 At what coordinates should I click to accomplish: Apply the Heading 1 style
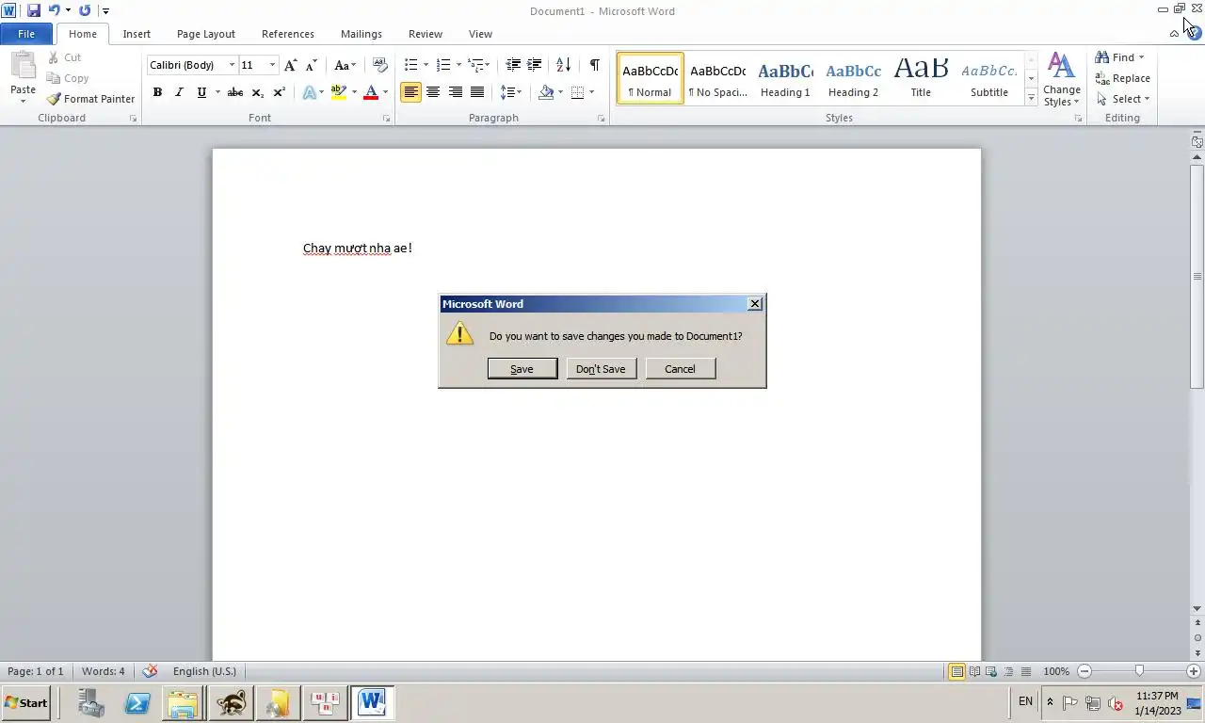(x=785, y=79)
